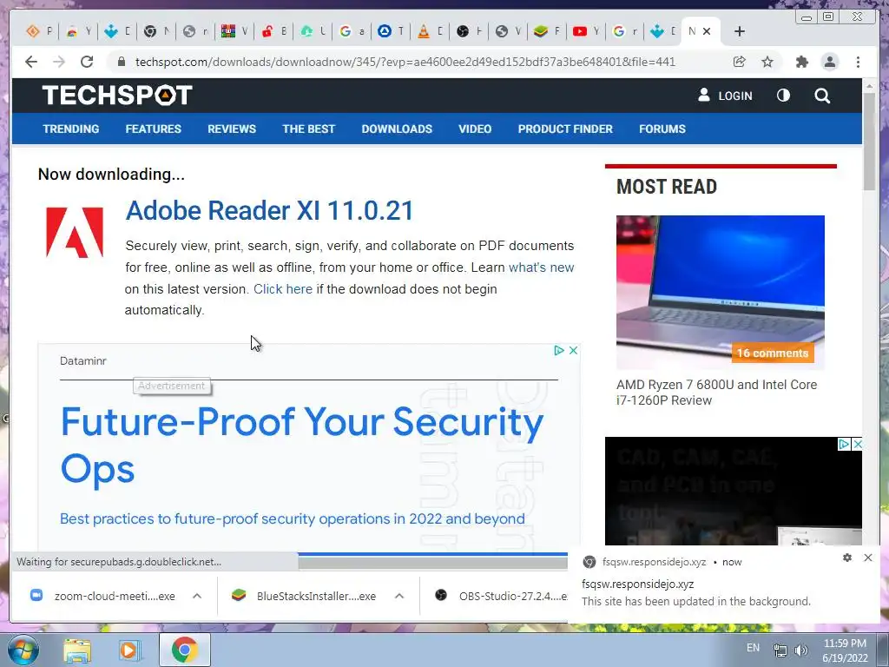This screenshot has height=667, width=889.
Task: Open the Chrome extensions puzzle icon
Action: click(x=801, y=62)
